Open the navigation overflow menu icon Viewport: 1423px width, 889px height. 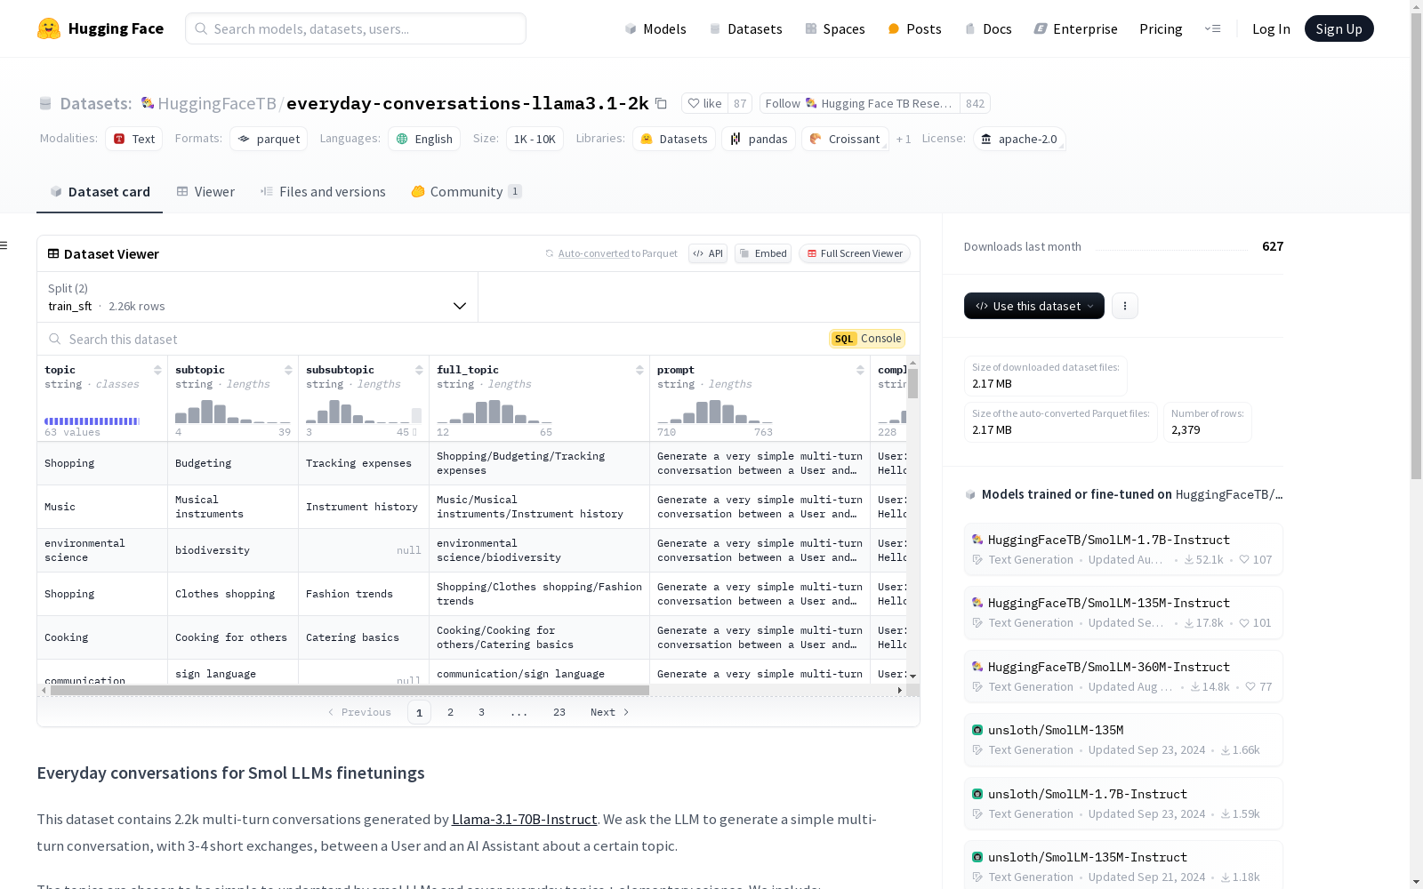tap(1212, 28)
